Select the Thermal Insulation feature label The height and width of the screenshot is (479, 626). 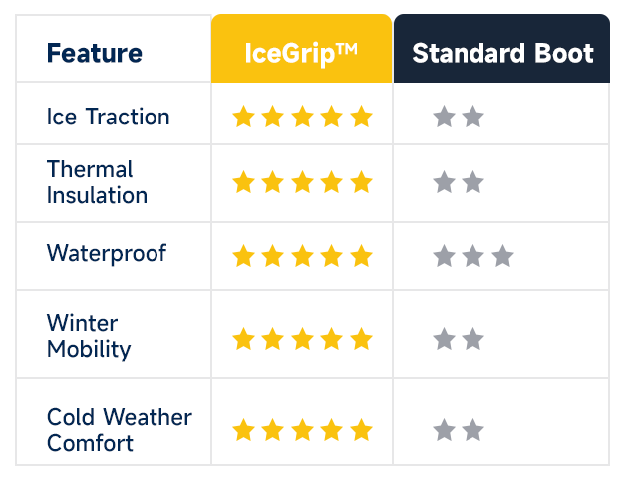97,182
